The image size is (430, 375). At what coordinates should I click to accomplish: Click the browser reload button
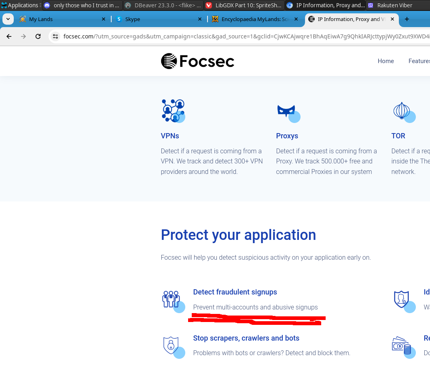[38, 36]
